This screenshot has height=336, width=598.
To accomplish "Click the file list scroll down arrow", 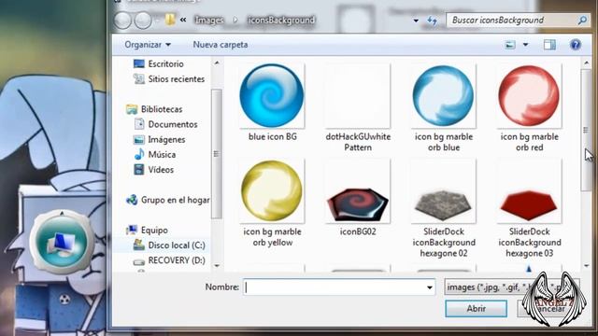I will tap(587, 265).
